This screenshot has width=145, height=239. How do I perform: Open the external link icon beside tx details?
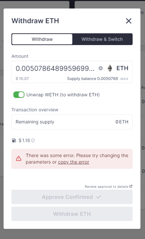[131, 186]
